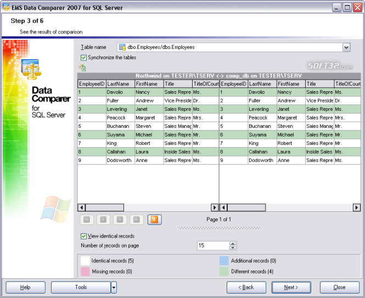This screenshot has width=365, height=298.
Task: Uncheck Synchronize the tables checkbox
Action: coord(83,58)
